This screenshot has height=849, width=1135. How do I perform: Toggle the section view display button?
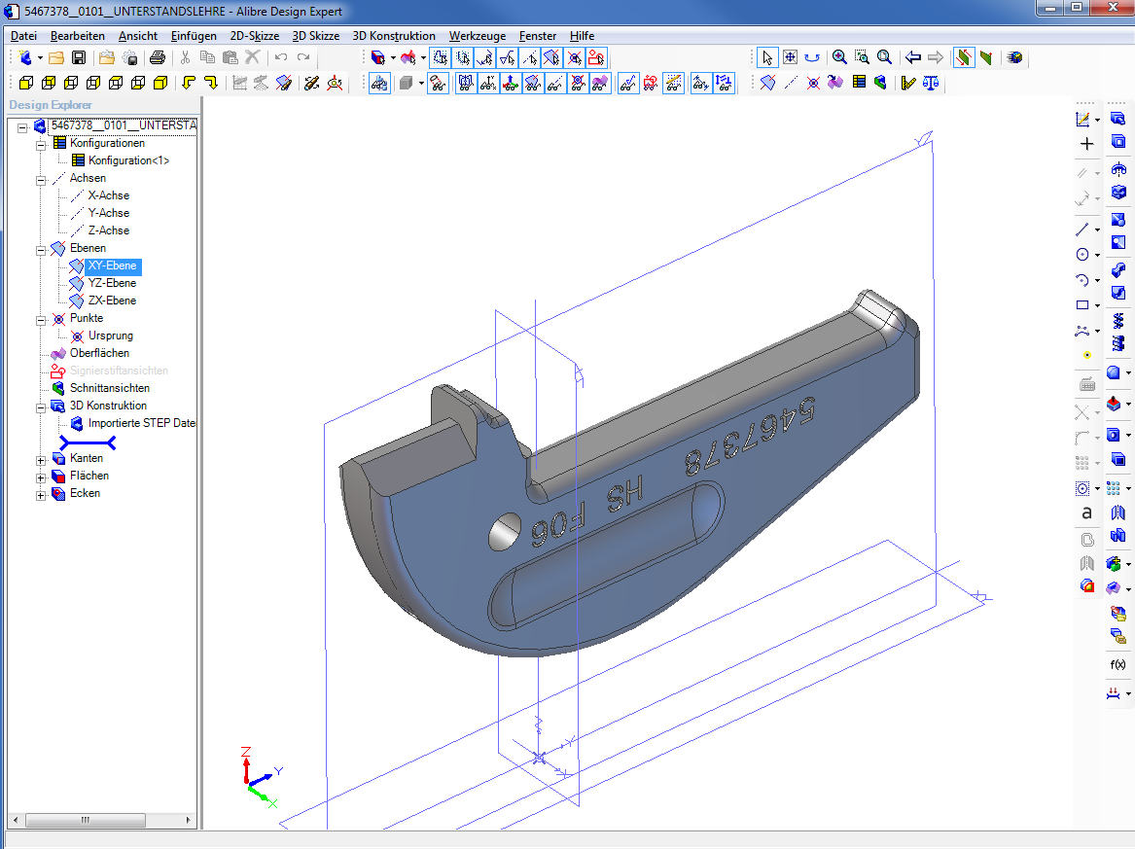(880, 84)
